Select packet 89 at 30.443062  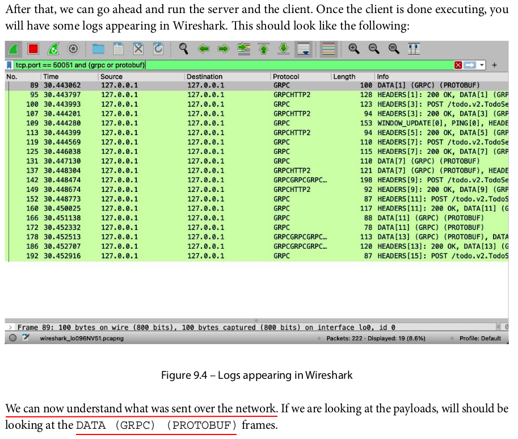point(256,85)
